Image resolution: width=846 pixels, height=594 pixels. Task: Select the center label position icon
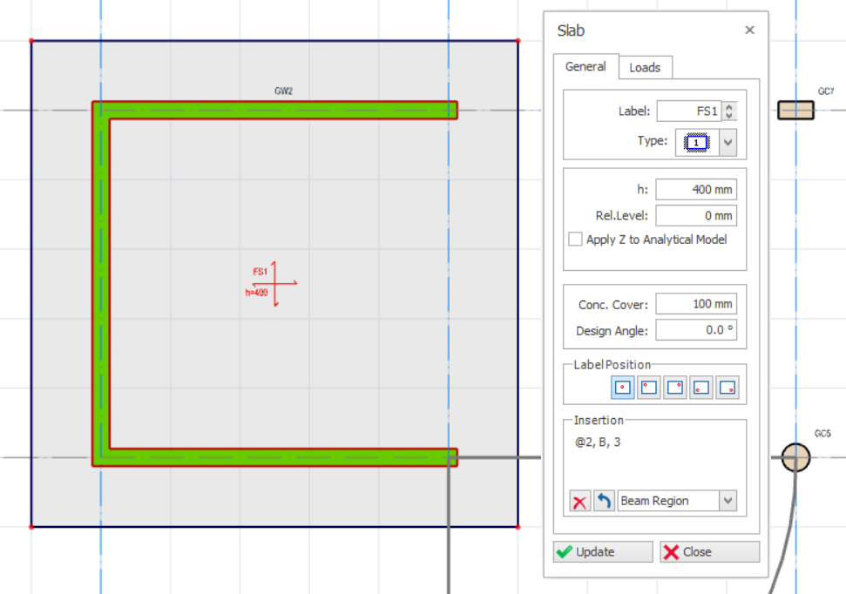pos(622,388)
